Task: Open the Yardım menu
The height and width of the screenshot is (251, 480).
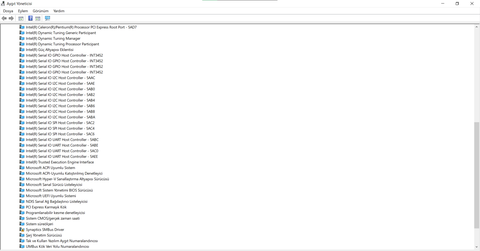Action: pos(59,11)
